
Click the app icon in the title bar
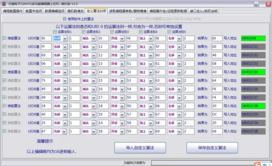[4, 4]
